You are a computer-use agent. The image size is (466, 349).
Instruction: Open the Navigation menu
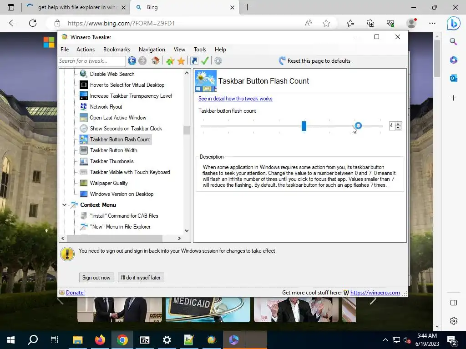click(152, 50)
